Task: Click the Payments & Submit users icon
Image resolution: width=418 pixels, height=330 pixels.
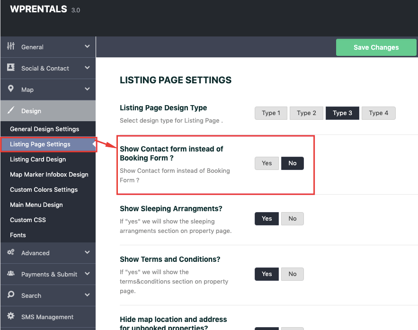Action: [11, 274]
